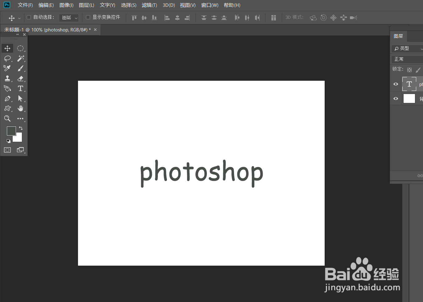This screenshot has width=423, height=302.
Task: Collapse the toolbox with double-arrow
Action: 18,35
